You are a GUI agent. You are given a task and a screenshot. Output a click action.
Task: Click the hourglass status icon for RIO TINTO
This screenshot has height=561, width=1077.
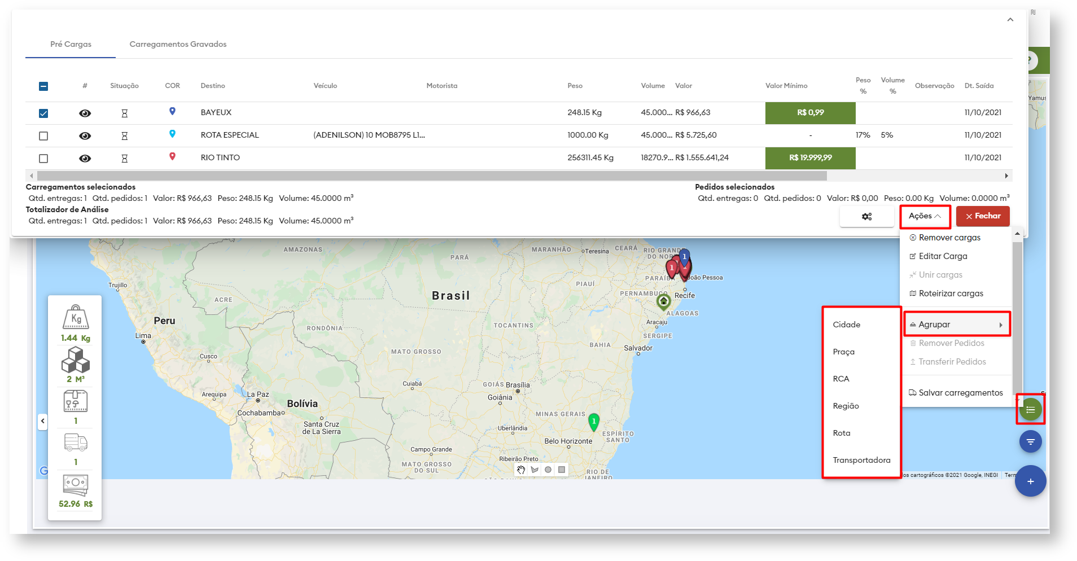(x=125, y=159)
